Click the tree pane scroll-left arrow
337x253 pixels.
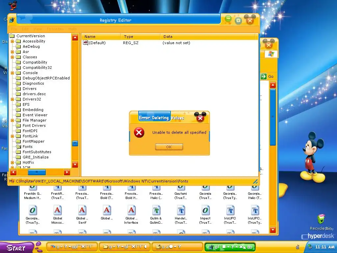(x=13, y=172)
